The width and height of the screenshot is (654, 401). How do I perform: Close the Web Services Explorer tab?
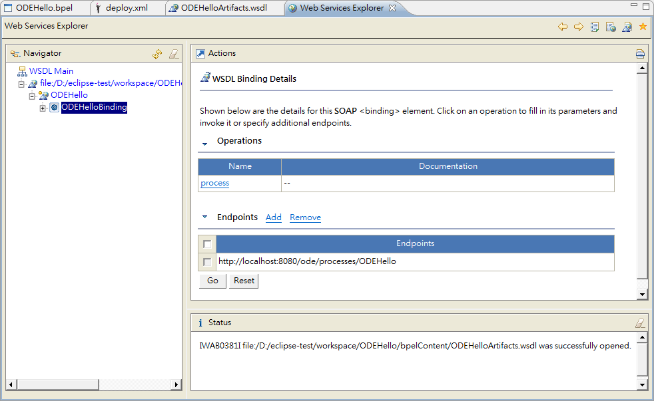click(x=392, y=8)
